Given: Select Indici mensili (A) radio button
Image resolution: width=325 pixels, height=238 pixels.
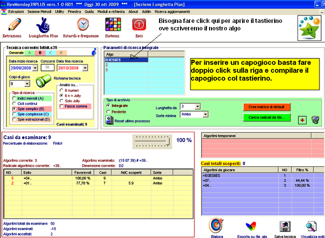Looking at the screenshot, I should [x=14, y=98].
